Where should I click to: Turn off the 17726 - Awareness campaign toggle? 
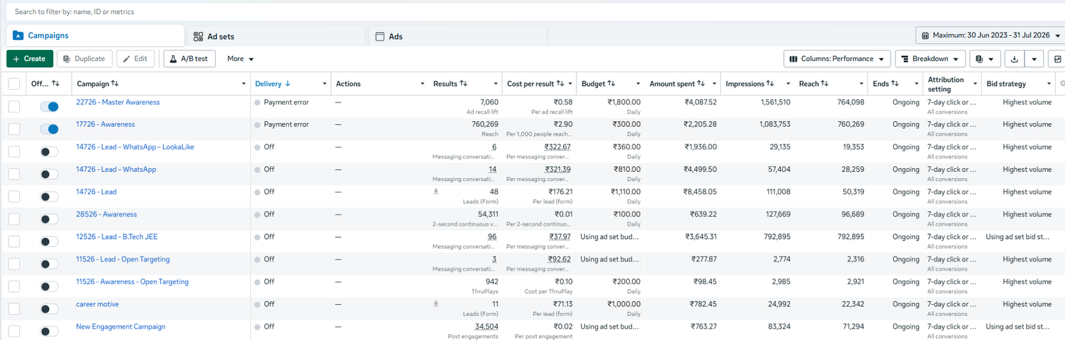[x=49, y=129]
